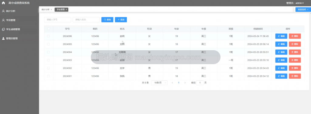Screen dimensions: 311x114
Task: Check the box for student 2024006
Action: (x=48, y=36)
